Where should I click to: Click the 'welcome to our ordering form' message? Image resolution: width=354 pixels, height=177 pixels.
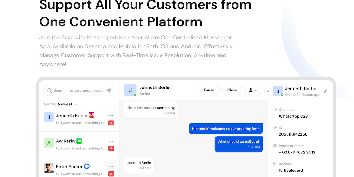(x=226, y=129)
